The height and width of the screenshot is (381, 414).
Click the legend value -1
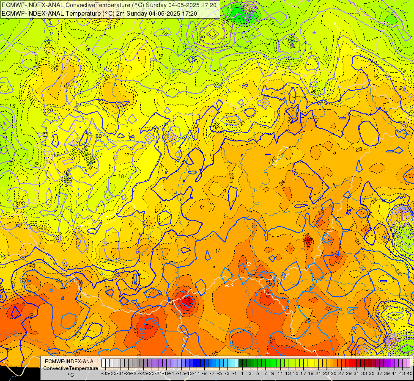pos(234,373)
